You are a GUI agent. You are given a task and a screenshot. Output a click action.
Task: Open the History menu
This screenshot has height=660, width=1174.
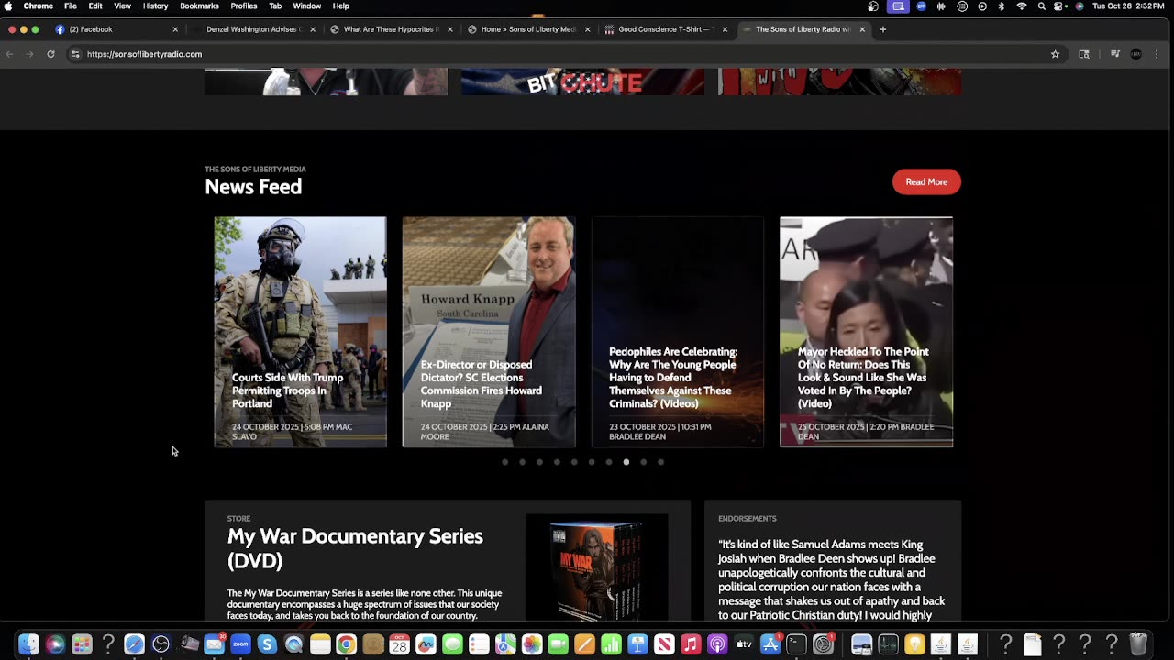(x=155, y=6)
